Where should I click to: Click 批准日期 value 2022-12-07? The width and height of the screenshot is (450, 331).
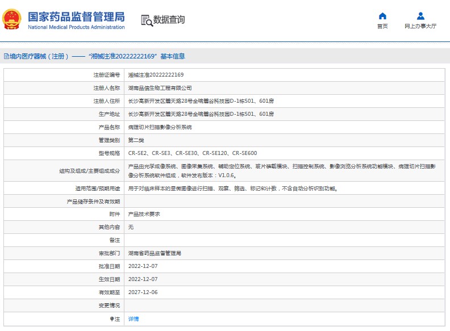pos(143,266)
